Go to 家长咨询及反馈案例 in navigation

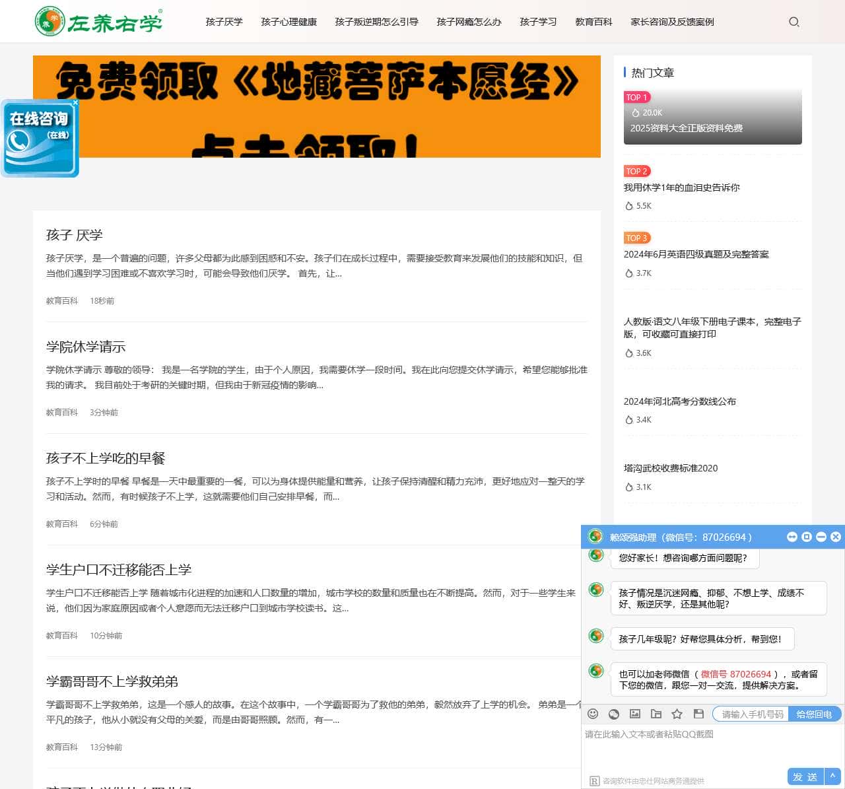pyautogui.click(x=672, y=22)
